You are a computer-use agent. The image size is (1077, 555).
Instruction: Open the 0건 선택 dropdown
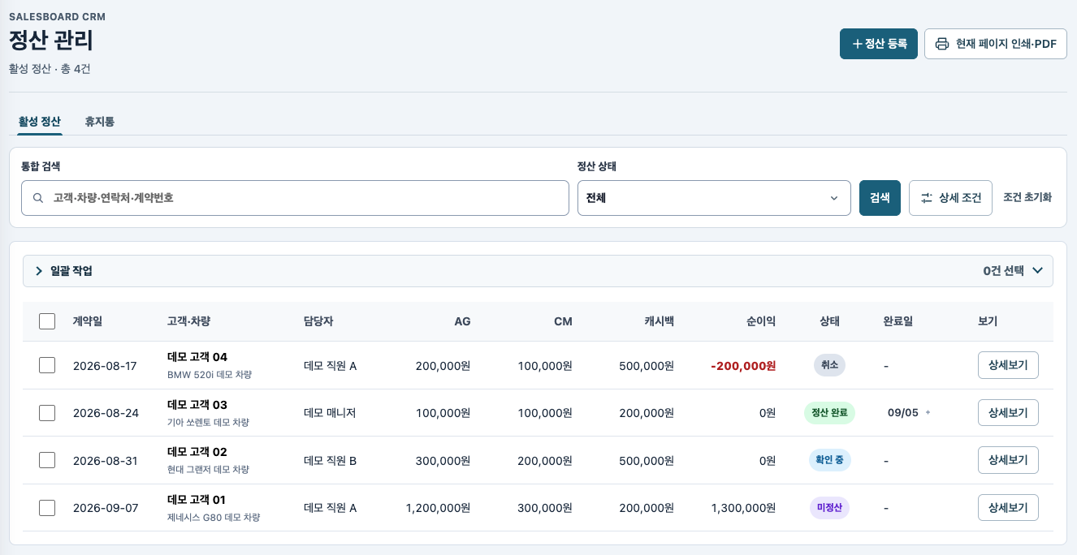pyautogui.click(x=1013, y=271)
